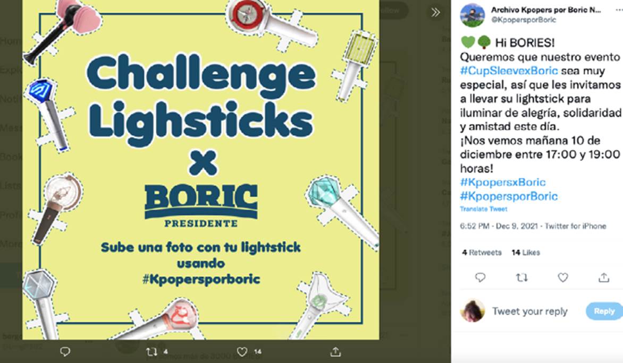The image size is (623, 363).
Task: Click Translate Tweet
Action: tap(484, 209)
